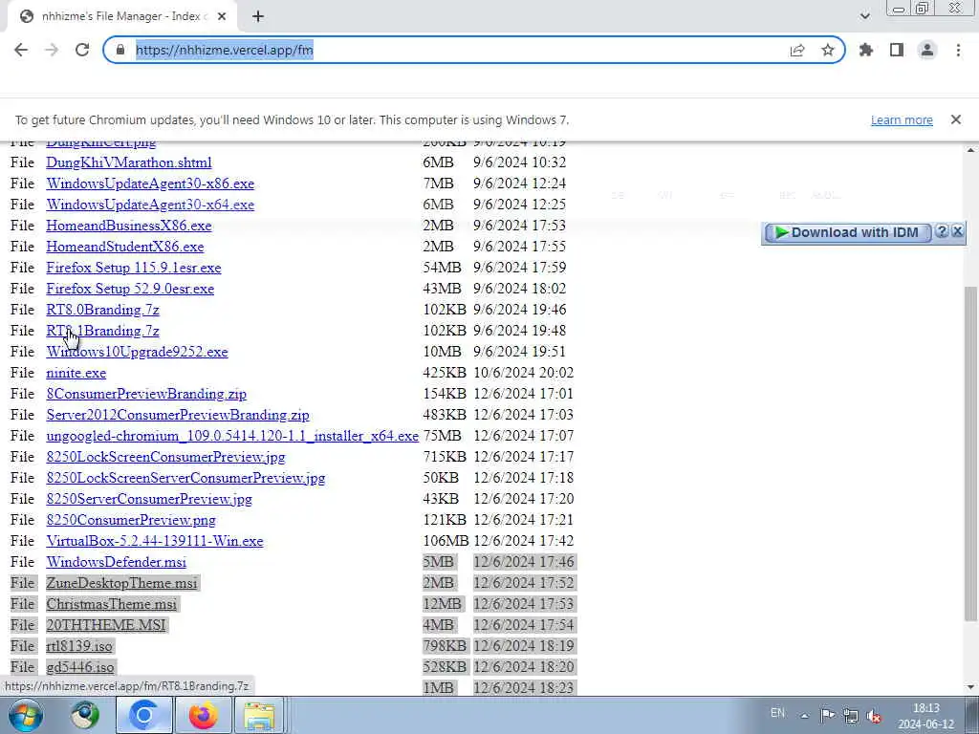Open the Extensions puzzle icon
979x734 pixels.
(x=866, y=50)
